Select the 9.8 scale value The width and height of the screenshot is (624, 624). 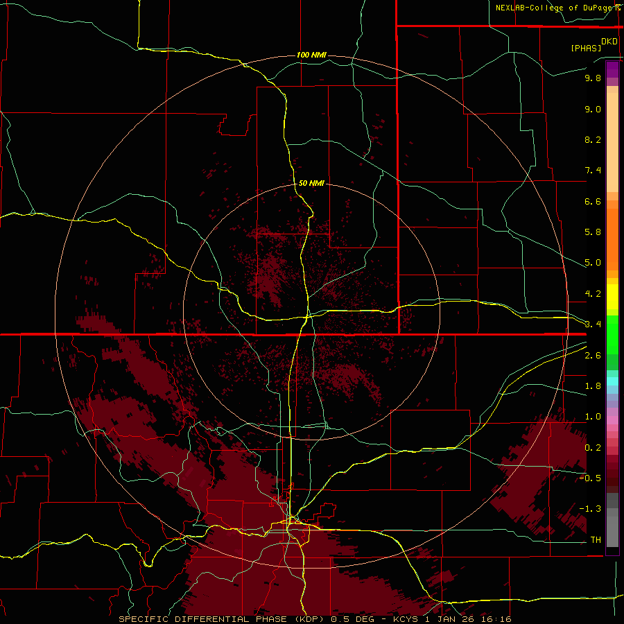tap(593, 78)
